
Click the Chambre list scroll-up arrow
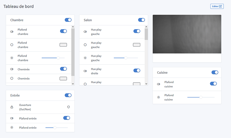(x=73, y=27)
